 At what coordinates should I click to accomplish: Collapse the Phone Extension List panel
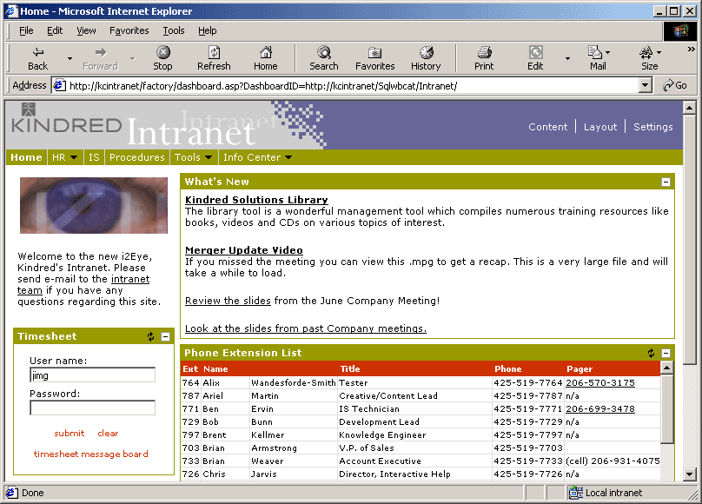(666, 353)
